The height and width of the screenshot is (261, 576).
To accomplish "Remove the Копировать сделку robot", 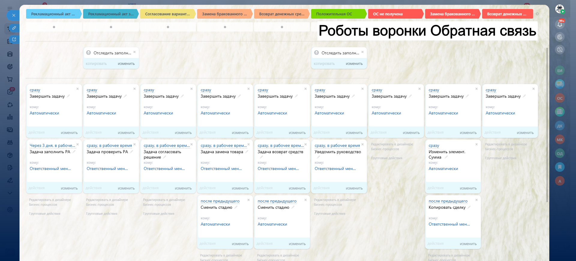I will click(476, 200).
